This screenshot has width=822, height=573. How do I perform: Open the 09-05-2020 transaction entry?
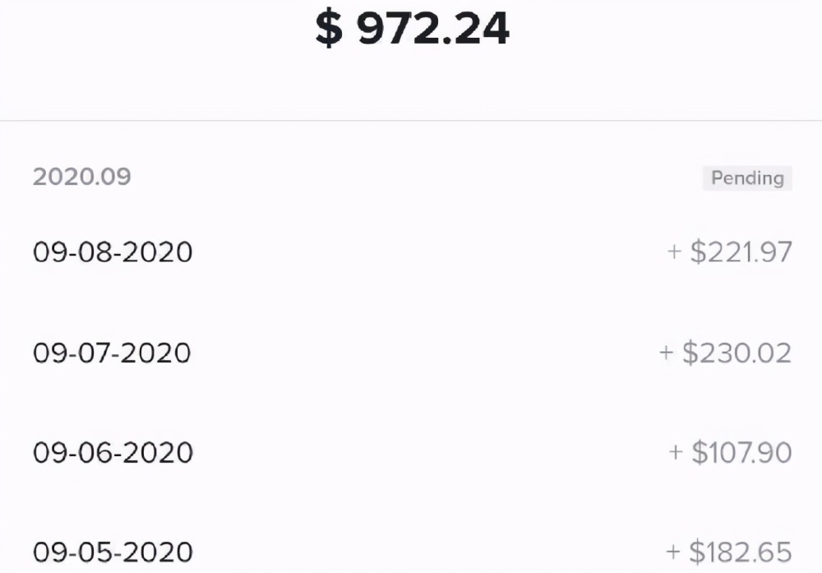coord(411,552)
